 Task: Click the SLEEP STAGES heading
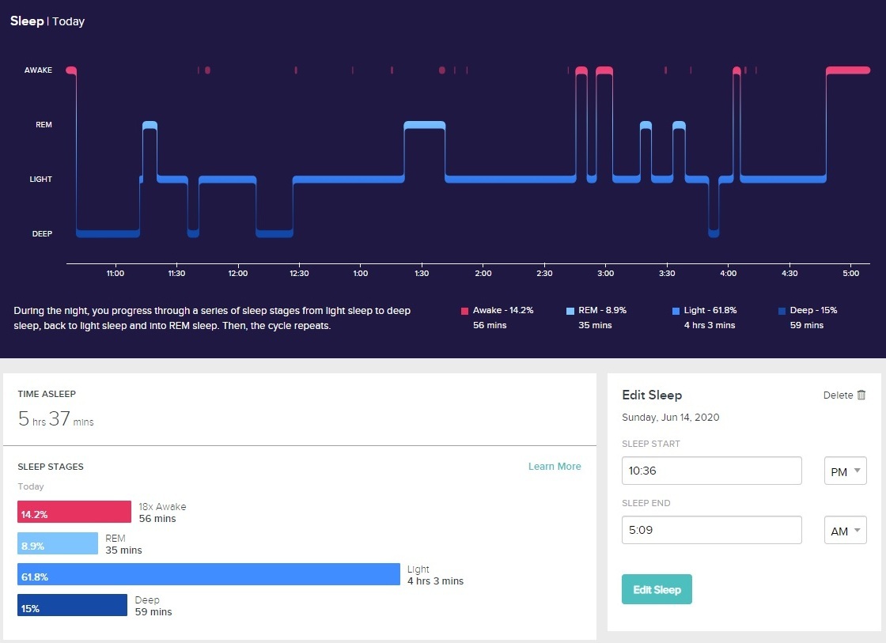click(x=51, y=467)
